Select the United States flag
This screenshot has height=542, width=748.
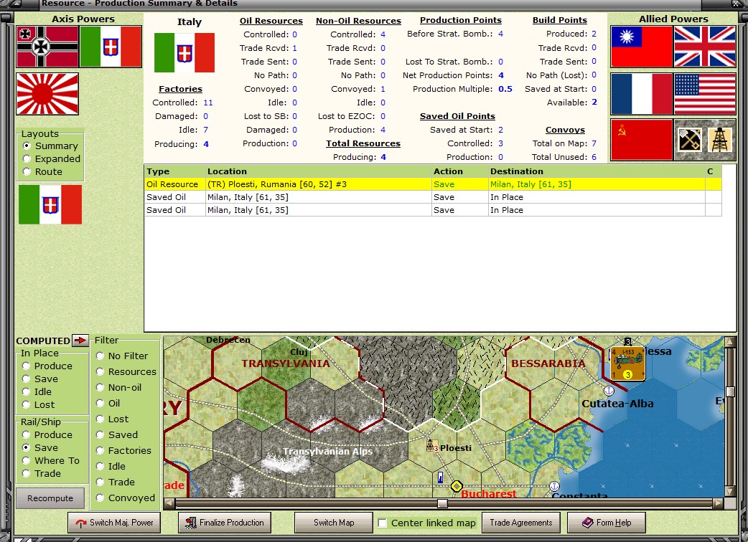point(705,94)
